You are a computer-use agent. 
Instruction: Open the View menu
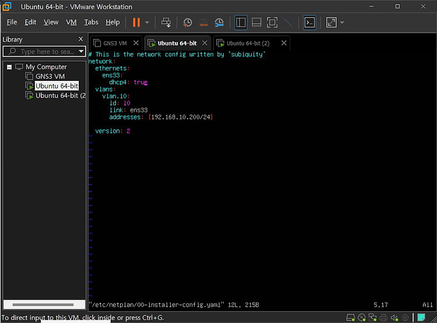(51, 22)
